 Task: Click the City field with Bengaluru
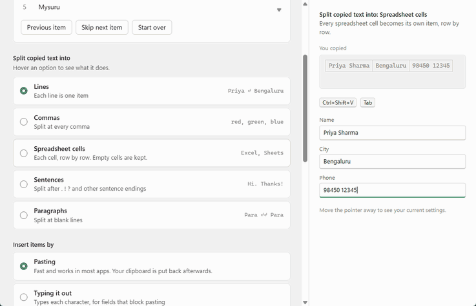click(392, 161)
